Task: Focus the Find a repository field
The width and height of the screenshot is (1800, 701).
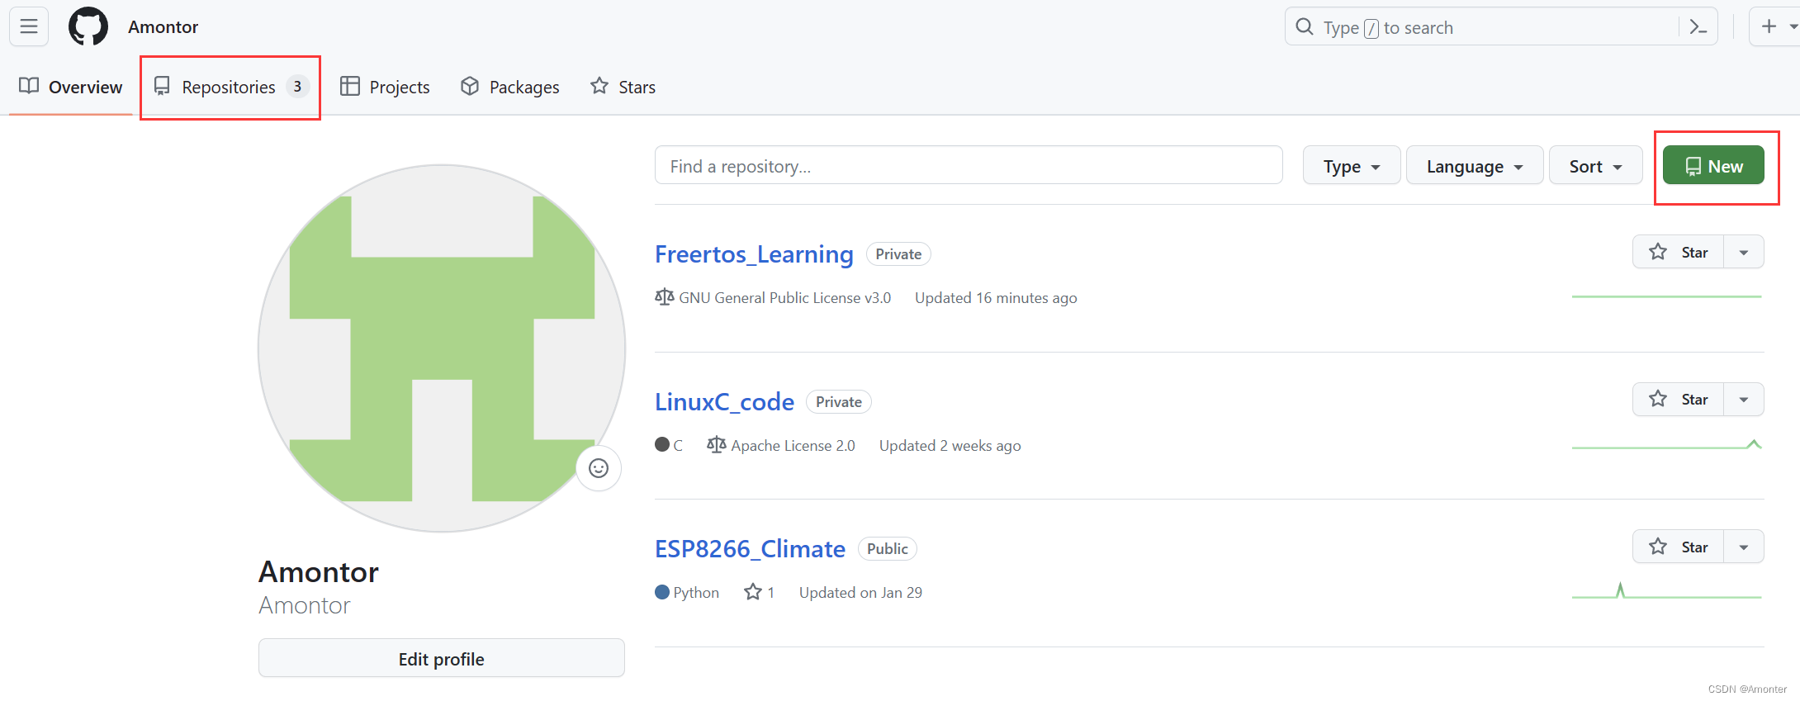Action: click(x=969, y=165)
